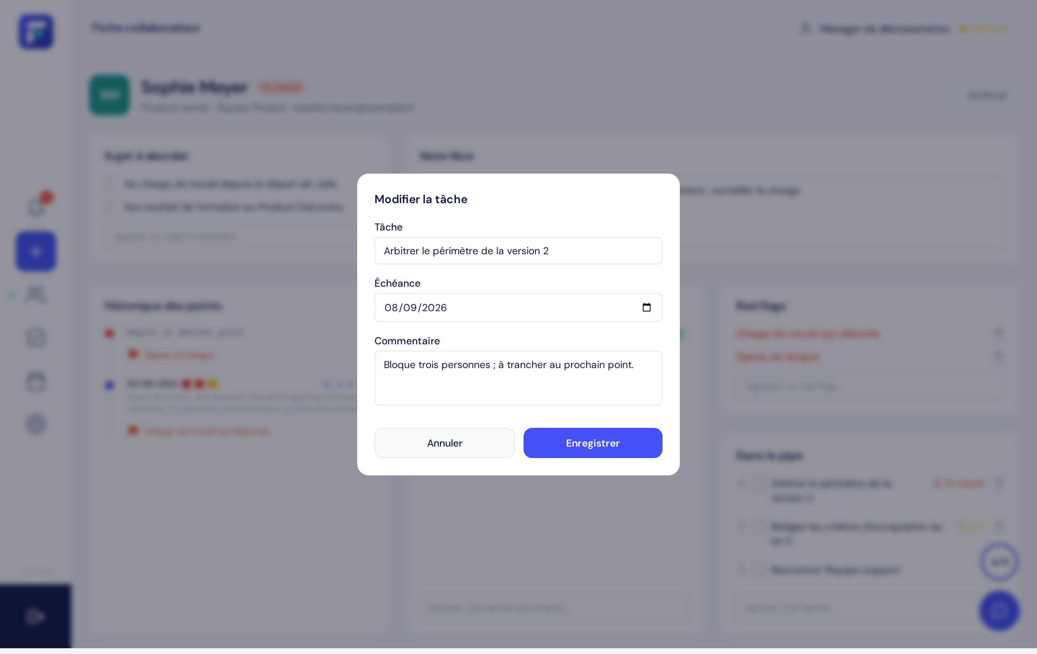Toggle the checkbox for the second pipe task
The width and height of the screenshot is (1037, 654).
pos(758,527)
